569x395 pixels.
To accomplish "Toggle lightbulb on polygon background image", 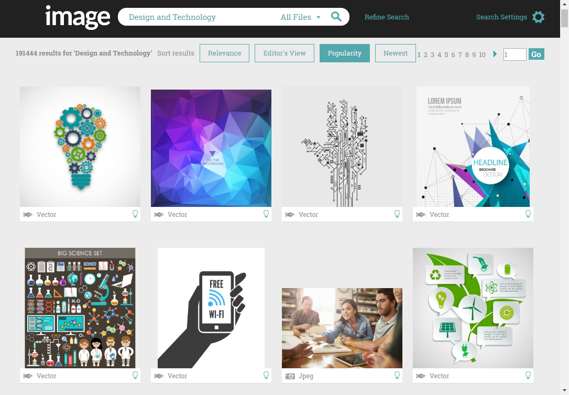I will click(266, 214).
